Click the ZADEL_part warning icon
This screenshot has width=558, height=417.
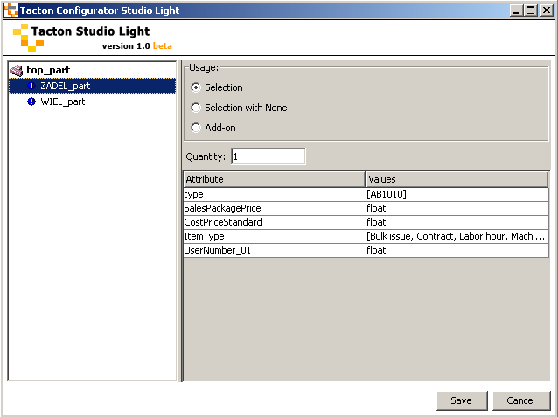point(31,86)
